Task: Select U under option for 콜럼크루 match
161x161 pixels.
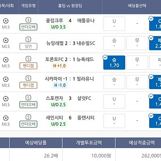Action: pyautogui.click(x=114, y=24)
